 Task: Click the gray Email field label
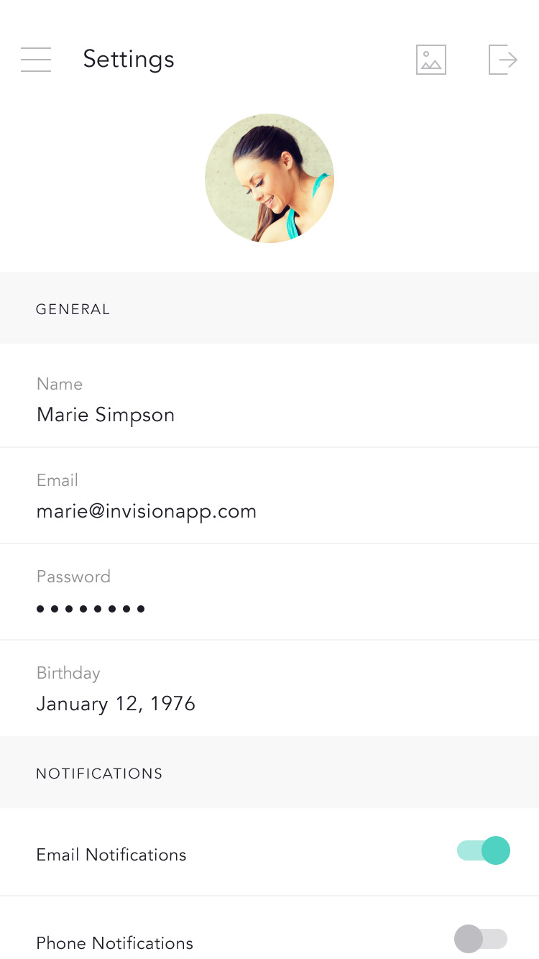(57, 480)
